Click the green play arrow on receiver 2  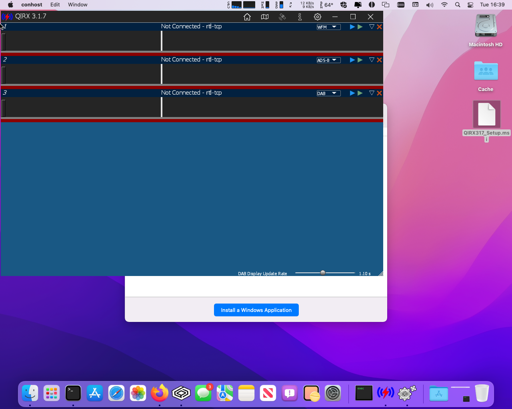click(360, 60)
